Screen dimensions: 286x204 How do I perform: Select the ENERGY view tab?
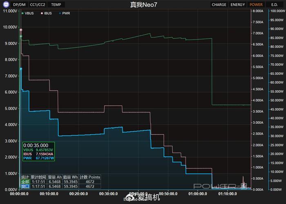(237, 4)
